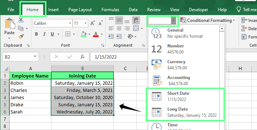Viewport: 257px width, 130px height.
Task: Apply font color with red A
Action: coord(96,34)
